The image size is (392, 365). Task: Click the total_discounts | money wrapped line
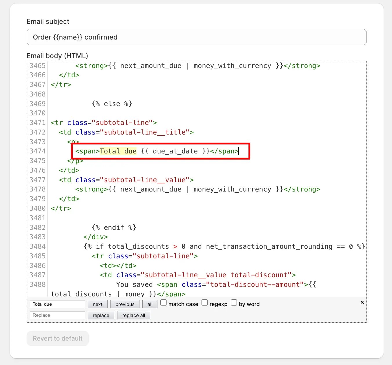tap(118, 294)
